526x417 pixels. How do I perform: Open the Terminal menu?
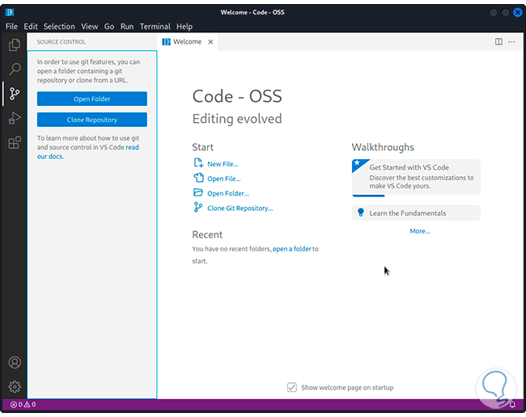tap(155, 27)
